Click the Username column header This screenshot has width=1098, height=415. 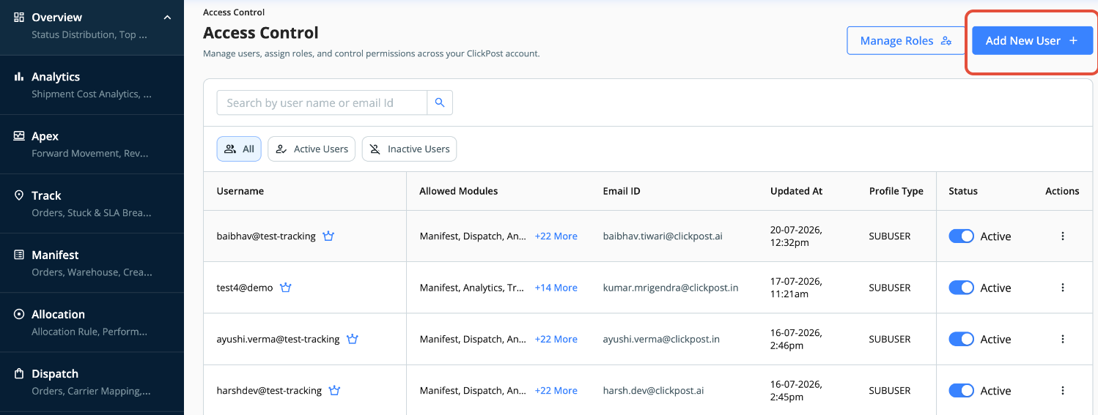(240, 191)
